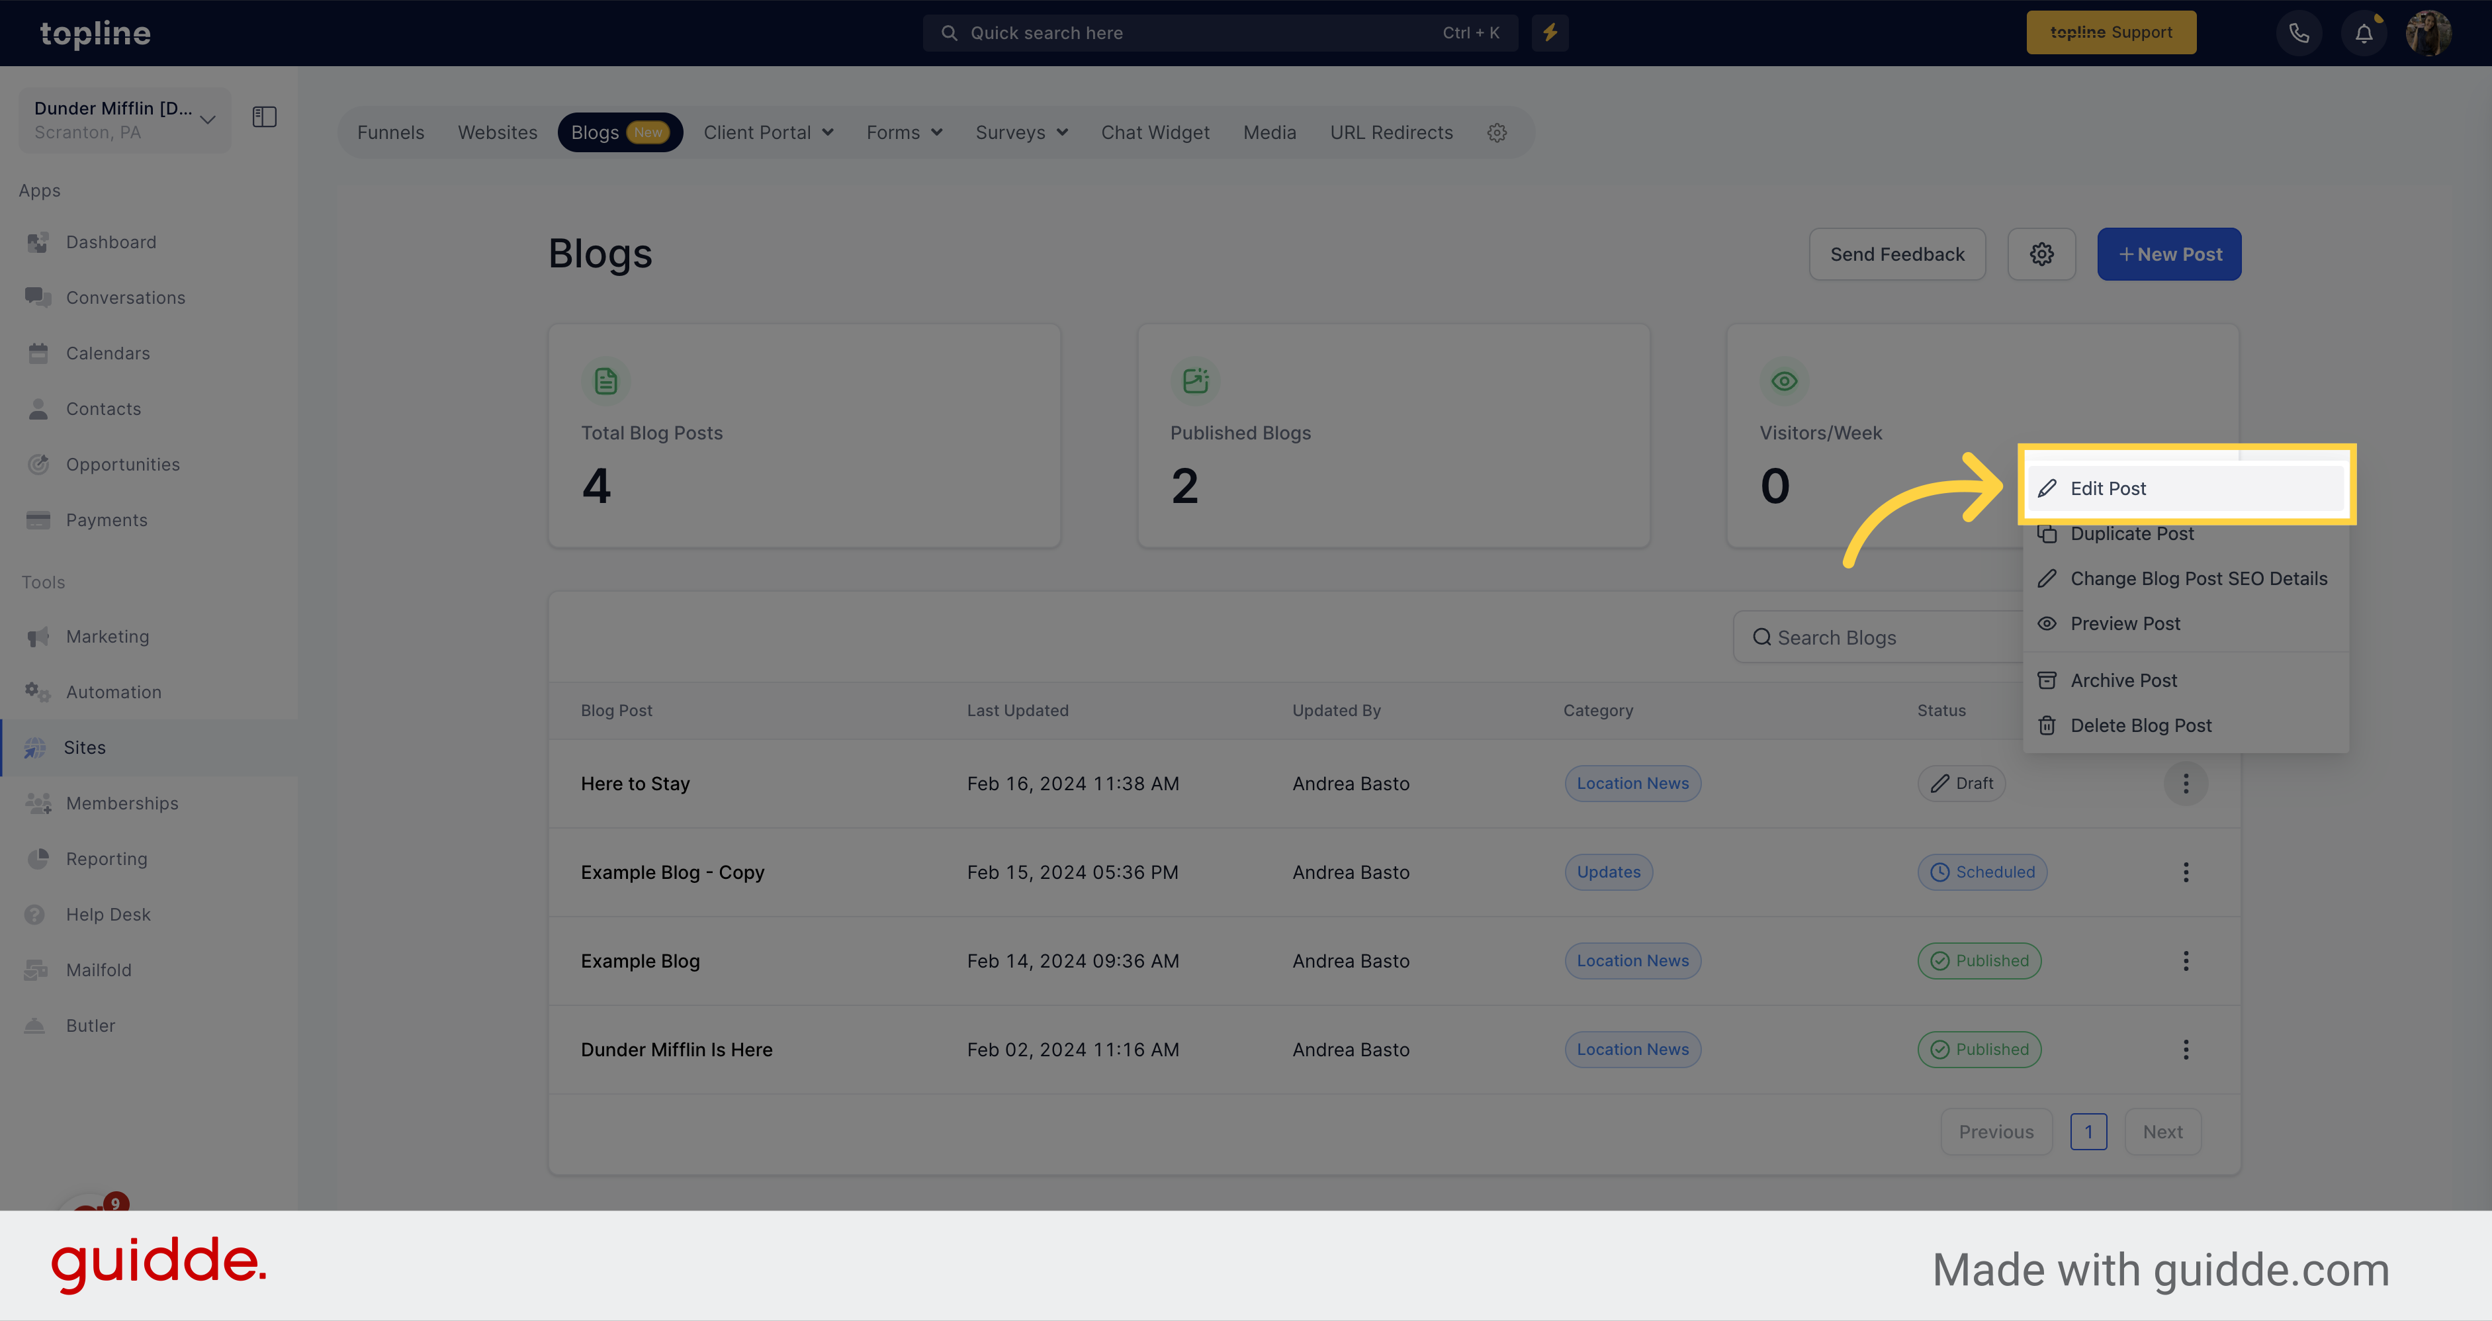Viewport: 2492px width, 1321px height.
Task: Click the Here to Stay post title
Action: (x=635, y=784)
